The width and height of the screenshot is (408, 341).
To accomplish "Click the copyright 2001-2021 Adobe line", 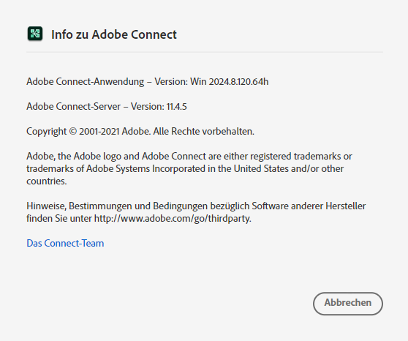I will tap(140, 132).
